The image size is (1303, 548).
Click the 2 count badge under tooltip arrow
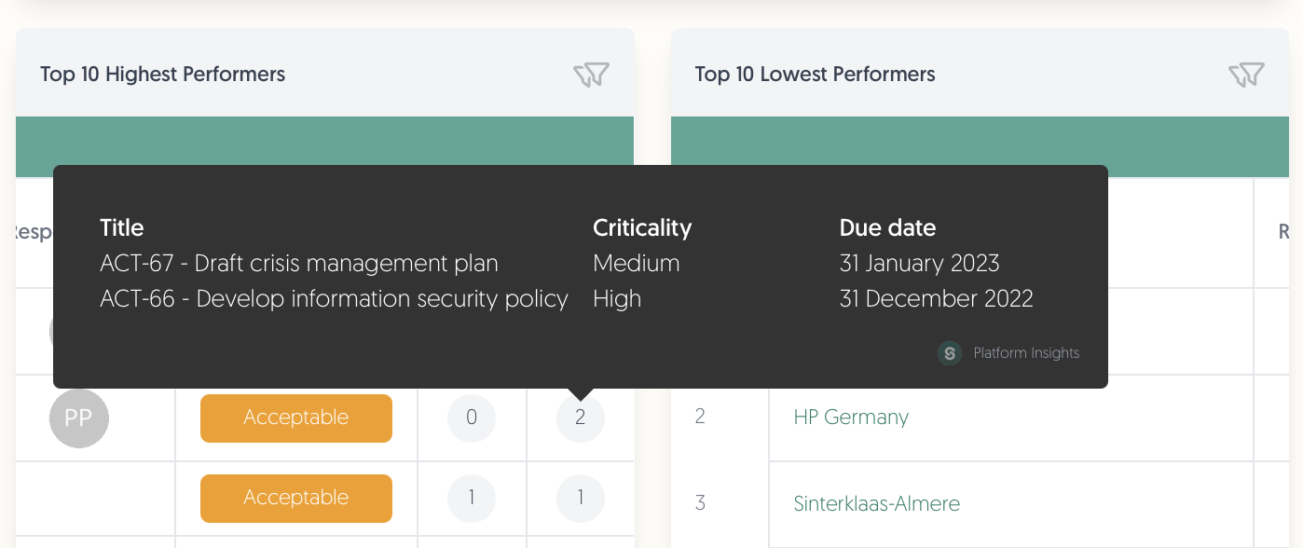tap(581, 418)
